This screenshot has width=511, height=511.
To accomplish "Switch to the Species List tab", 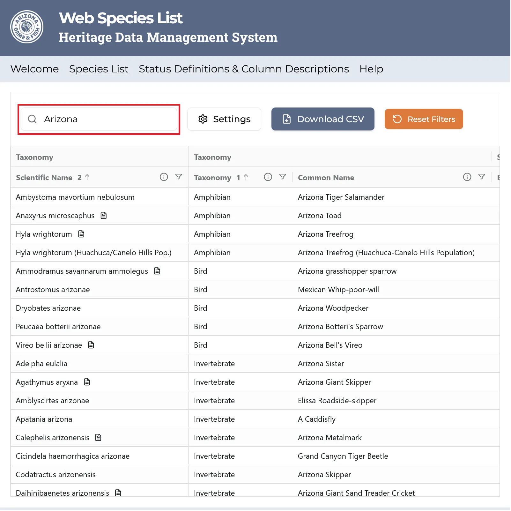I will point(99,69).
